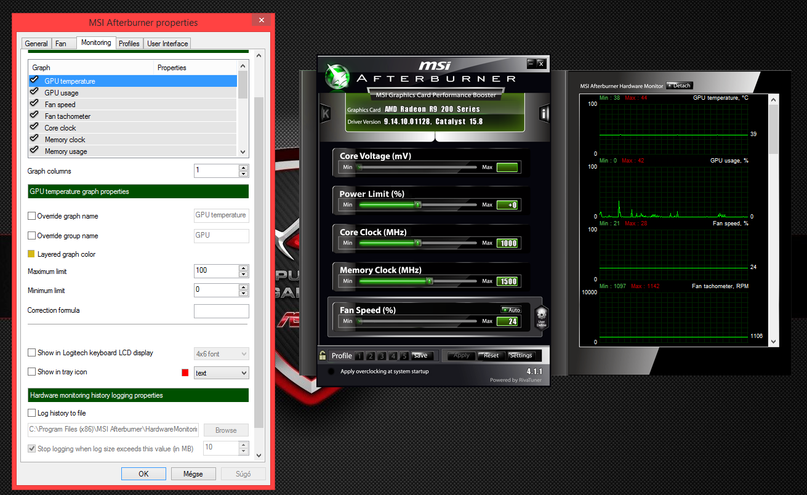
Task: Click the Layered graph color swatch
Action: [31, 254]
